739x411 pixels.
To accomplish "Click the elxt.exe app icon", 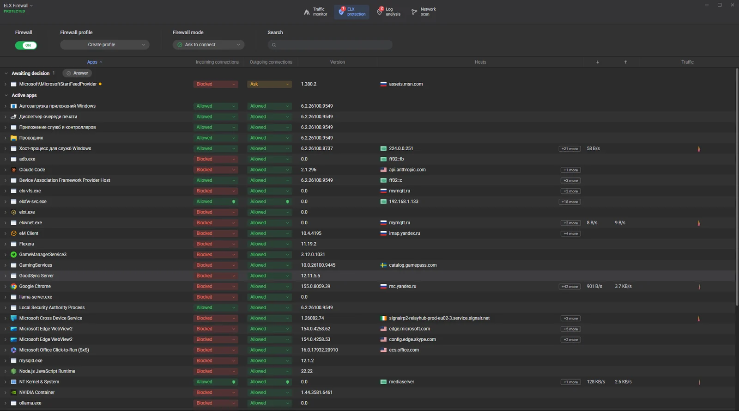I will [13, 212].
